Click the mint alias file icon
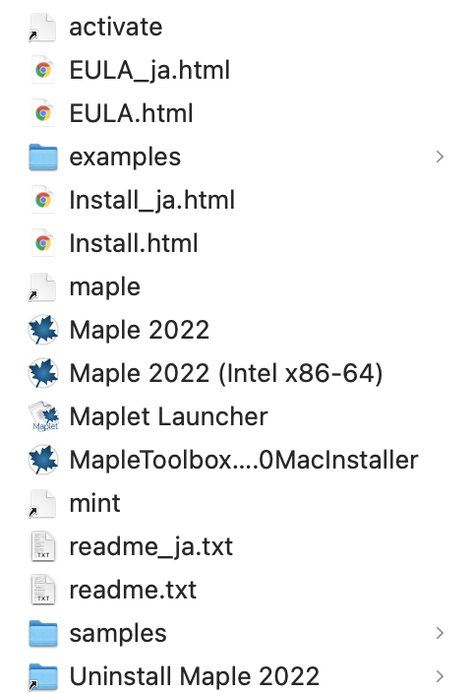The height and width of the screenshot is (693, 474). tap(43, 503)
